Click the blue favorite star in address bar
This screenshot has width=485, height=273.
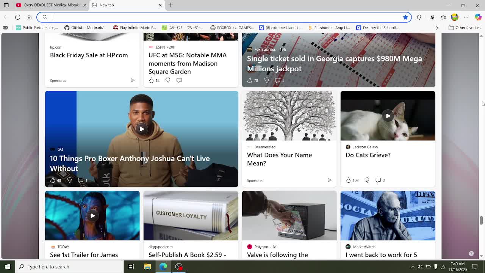click(405, 17)
